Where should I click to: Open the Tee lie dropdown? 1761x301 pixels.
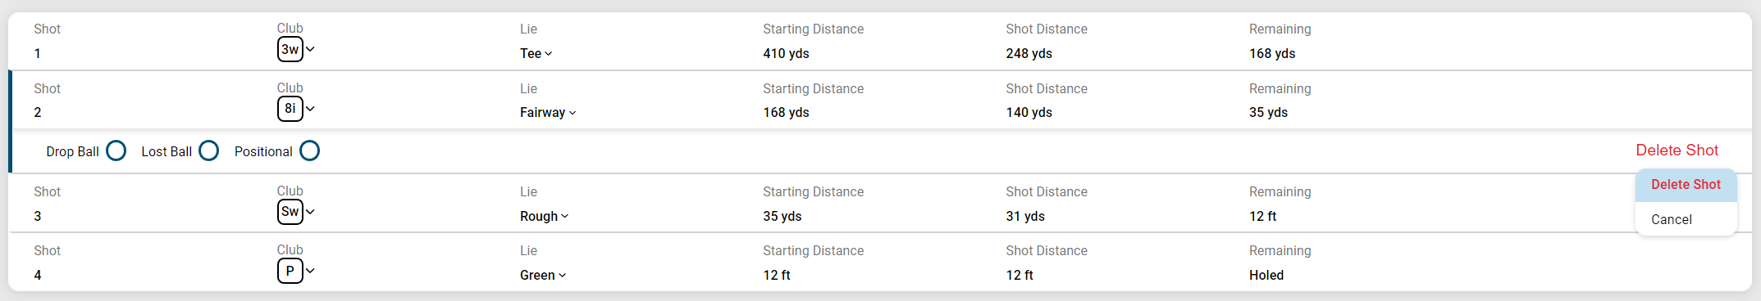click(x=536, y=53)
